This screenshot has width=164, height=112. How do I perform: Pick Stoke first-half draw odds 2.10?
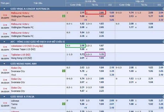(x=161, y=75)
